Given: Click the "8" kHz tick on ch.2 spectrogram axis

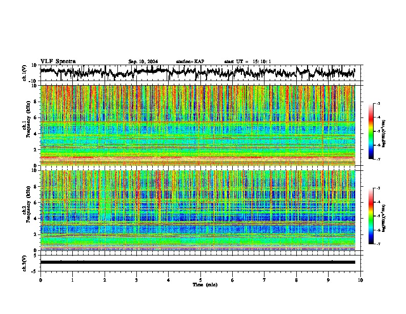Looking at the screenshot, I should 36,187.
